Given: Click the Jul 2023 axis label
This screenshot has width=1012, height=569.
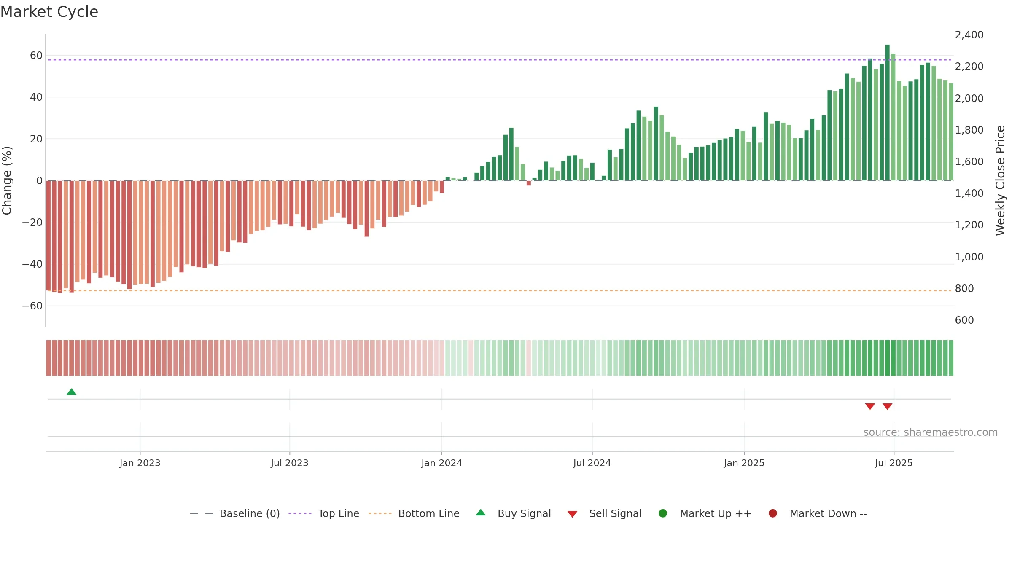Looking at the screenshot, I should (290, 463).
